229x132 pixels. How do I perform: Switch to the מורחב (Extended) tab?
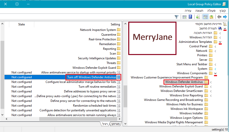(x=115, y=124)
